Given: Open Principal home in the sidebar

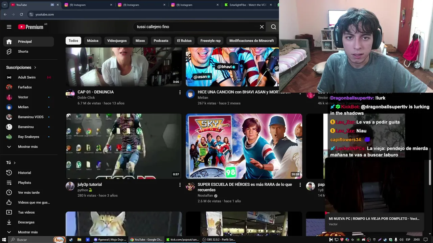Looking at the screenshot, I should pyautogui.click(x=28, y=42).
